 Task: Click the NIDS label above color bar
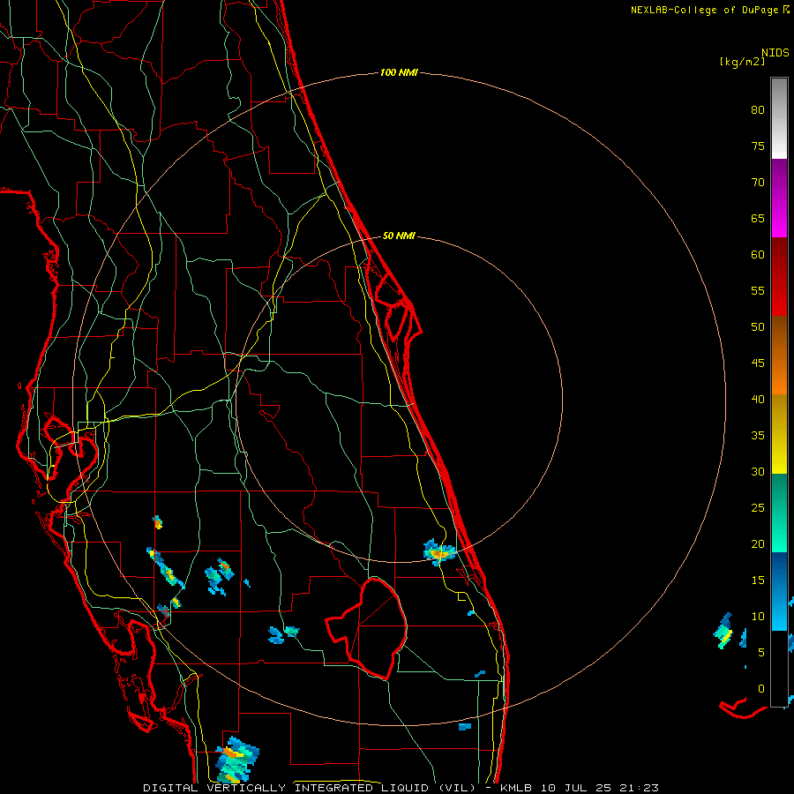pyautogui.click(x=775, y=53)
